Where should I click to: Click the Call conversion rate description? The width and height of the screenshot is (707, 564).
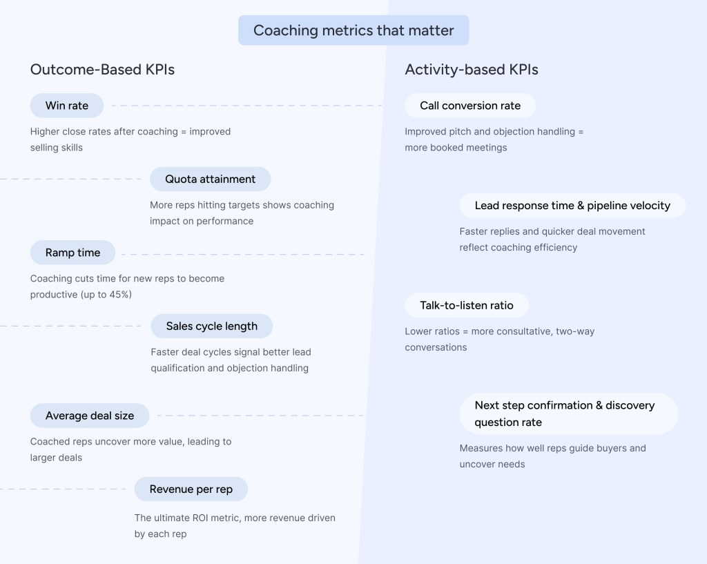493,139
